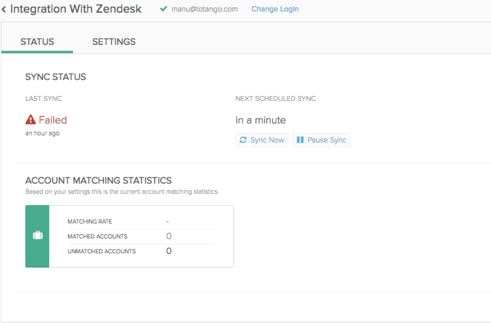Click the 'in a minute' scheduled time
The width and height of the screenshot is (491, 323).
tap(261, 120)
